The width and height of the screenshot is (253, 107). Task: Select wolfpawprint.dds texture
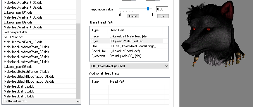coord(39,32)
